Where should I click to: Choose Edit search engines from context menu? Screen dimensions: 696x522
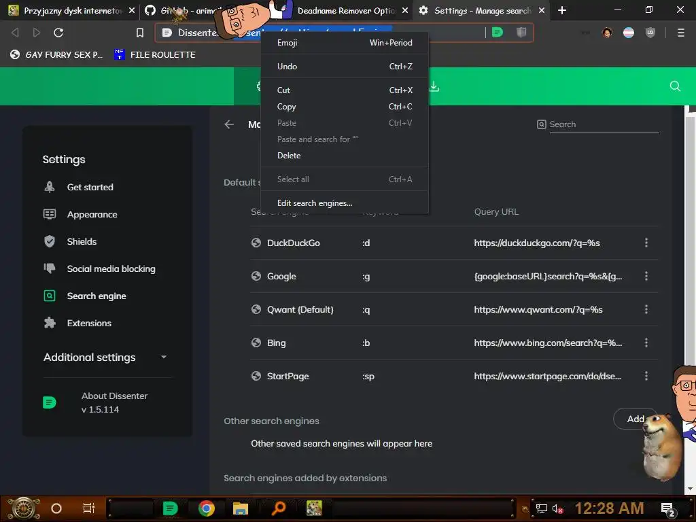345,203
